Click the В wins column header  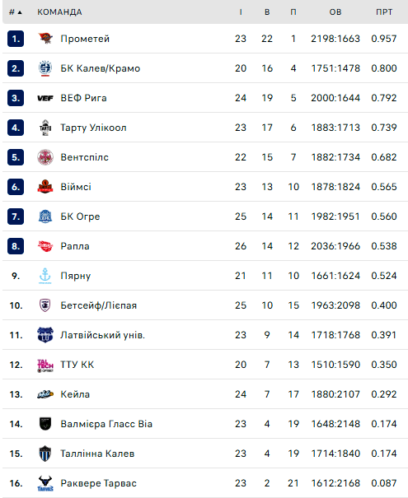[x=267, y=12]
